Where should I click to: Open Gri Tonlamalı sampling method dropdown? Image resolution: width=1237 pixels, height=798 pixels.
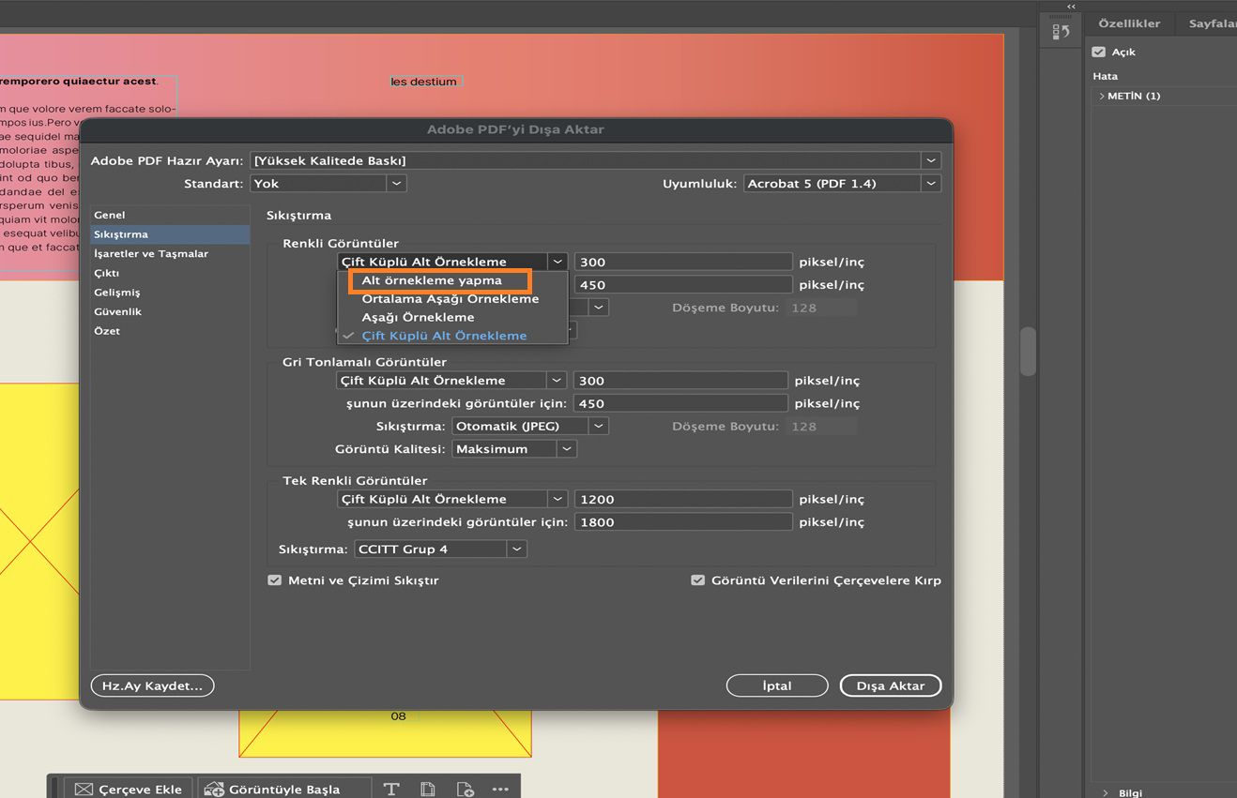451,381
